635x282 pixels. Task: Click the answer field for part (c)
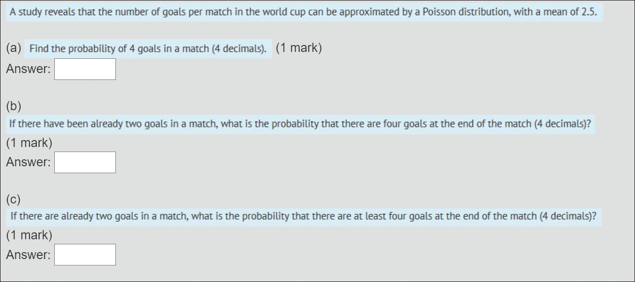tap(85, 254)
